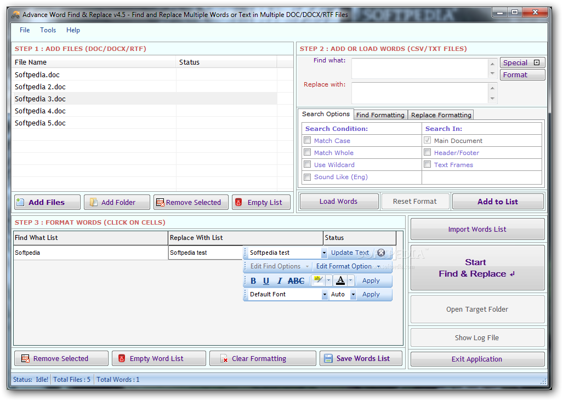Click the text highlight color icon
Screen dimensions: 563x401
318,280
